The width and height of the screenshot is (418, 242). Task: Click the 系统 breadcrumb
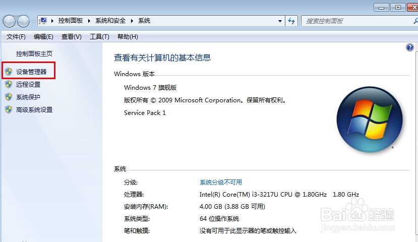(x=144, y=21)
